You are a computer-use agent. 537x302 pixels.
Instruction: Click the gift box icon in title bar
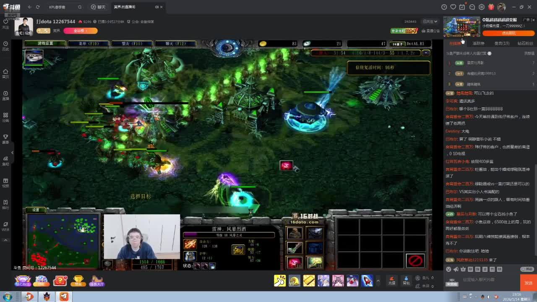[x=491, y=7]
